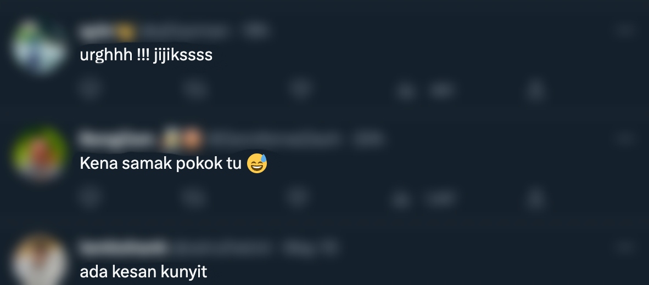This screenshot has width=649, height=285.
Task: Open the "ada kesan kunyit" comment text
Action: 143,272
